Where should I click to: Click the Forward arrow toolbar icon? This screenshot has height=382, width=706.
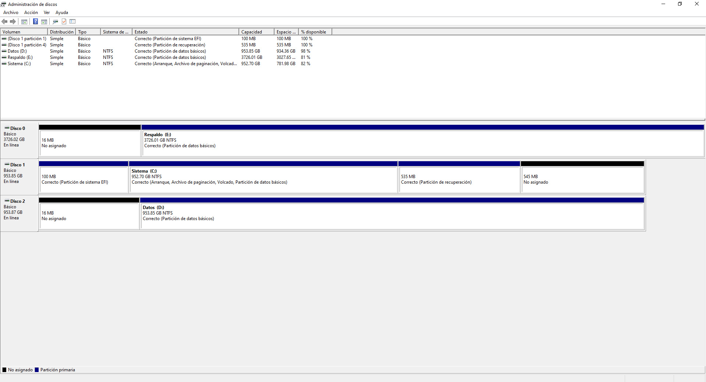click(x=13, y=22)
